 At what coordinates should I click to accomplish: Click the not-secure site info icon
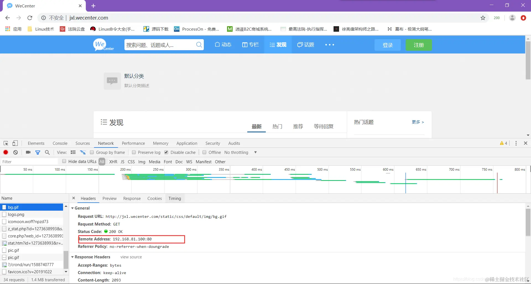[x=43, y=18]
